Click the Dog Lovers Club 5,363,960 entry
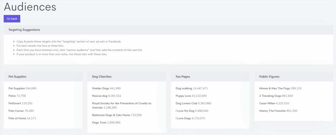The image size is (336, 135). pyautogui.click(x=193, y=103)
